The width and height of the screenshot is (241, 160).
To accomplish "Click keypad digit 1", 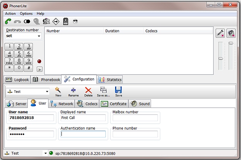I will pos(9,46).
